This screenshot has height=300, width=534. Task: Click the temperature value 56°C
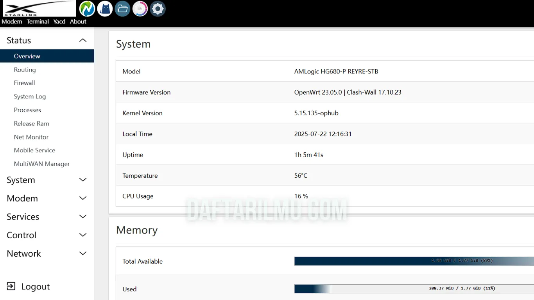301,175
